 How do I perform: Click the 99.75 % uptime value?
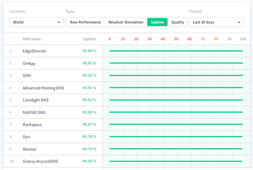tap(89, 149)
